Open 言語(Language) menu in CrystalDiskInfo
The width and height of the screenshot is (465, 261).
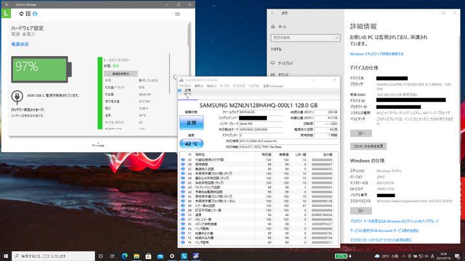pos(273,86)
